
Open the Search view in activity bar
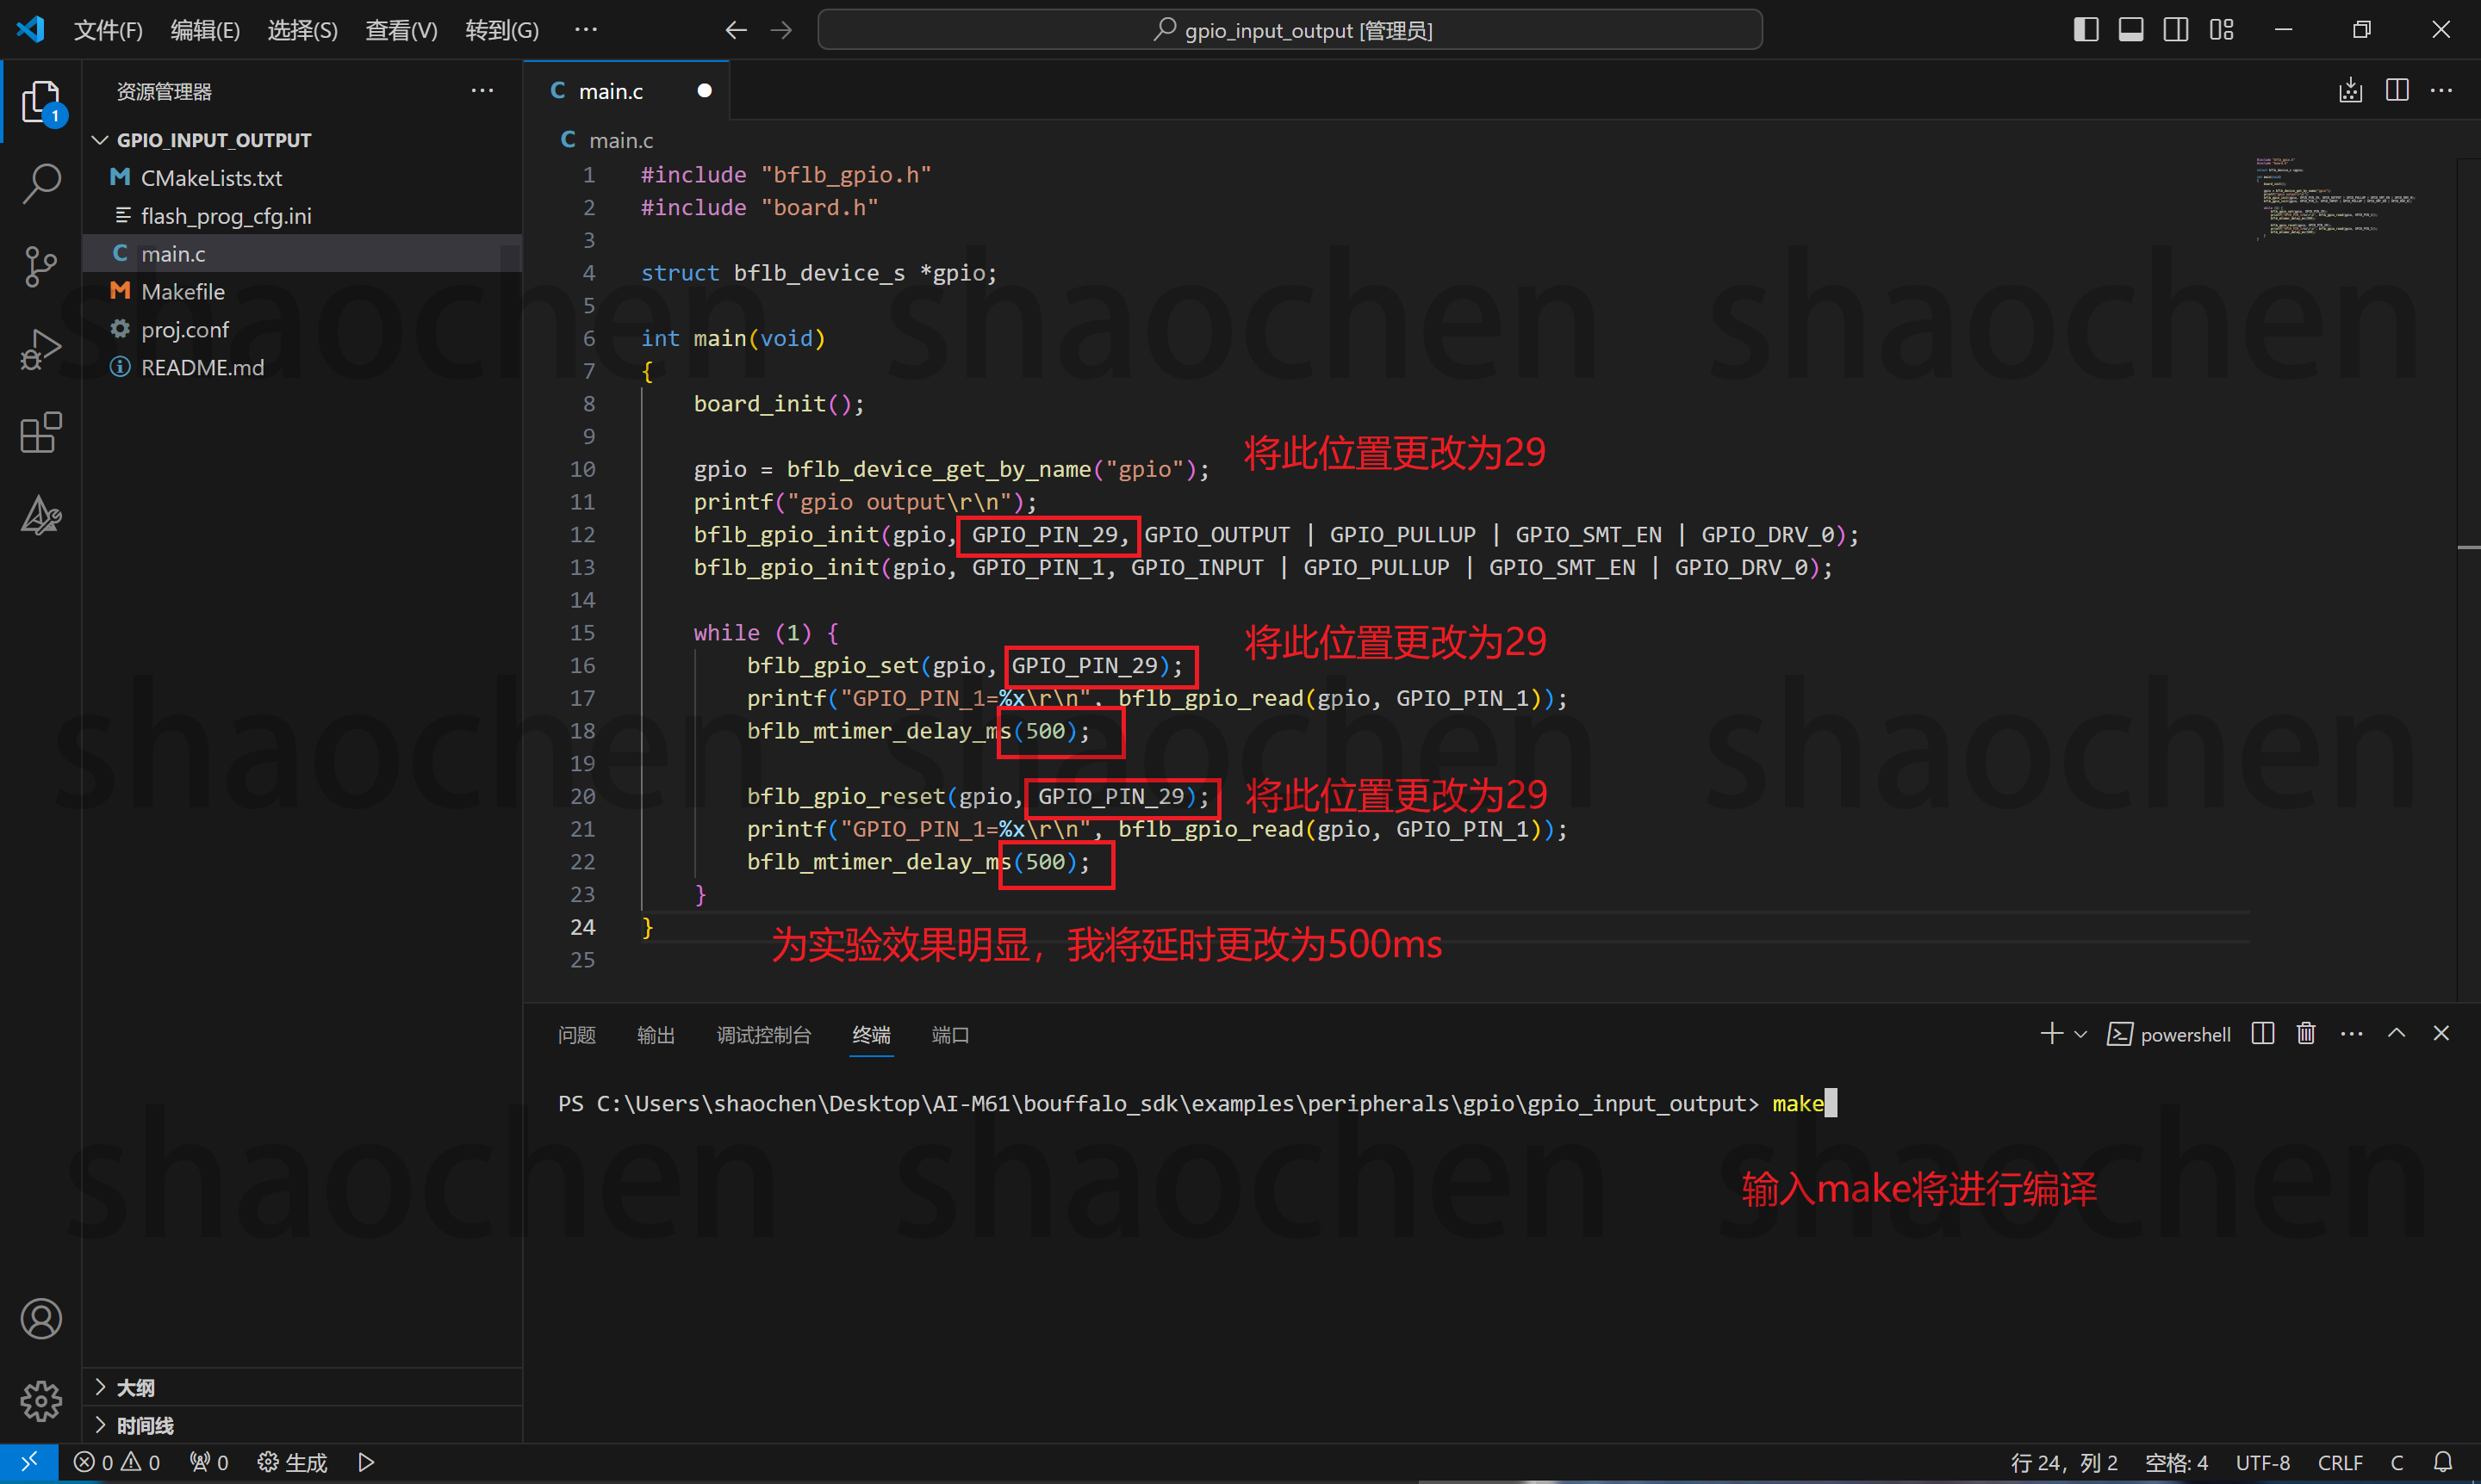pyautogui.click(x=41, y=184)
